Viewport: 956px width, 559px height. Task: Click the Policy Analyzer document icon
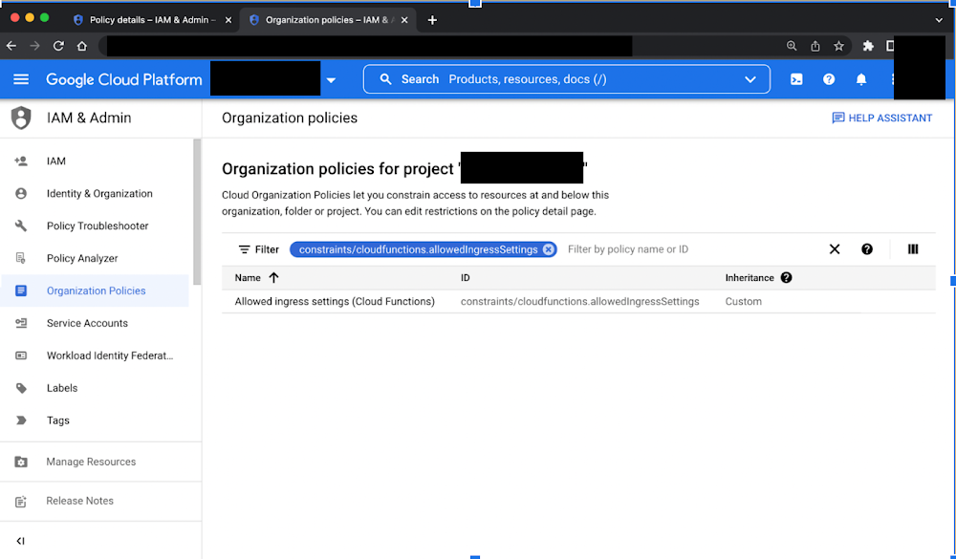pyautogui.click(x=21, y=258)
